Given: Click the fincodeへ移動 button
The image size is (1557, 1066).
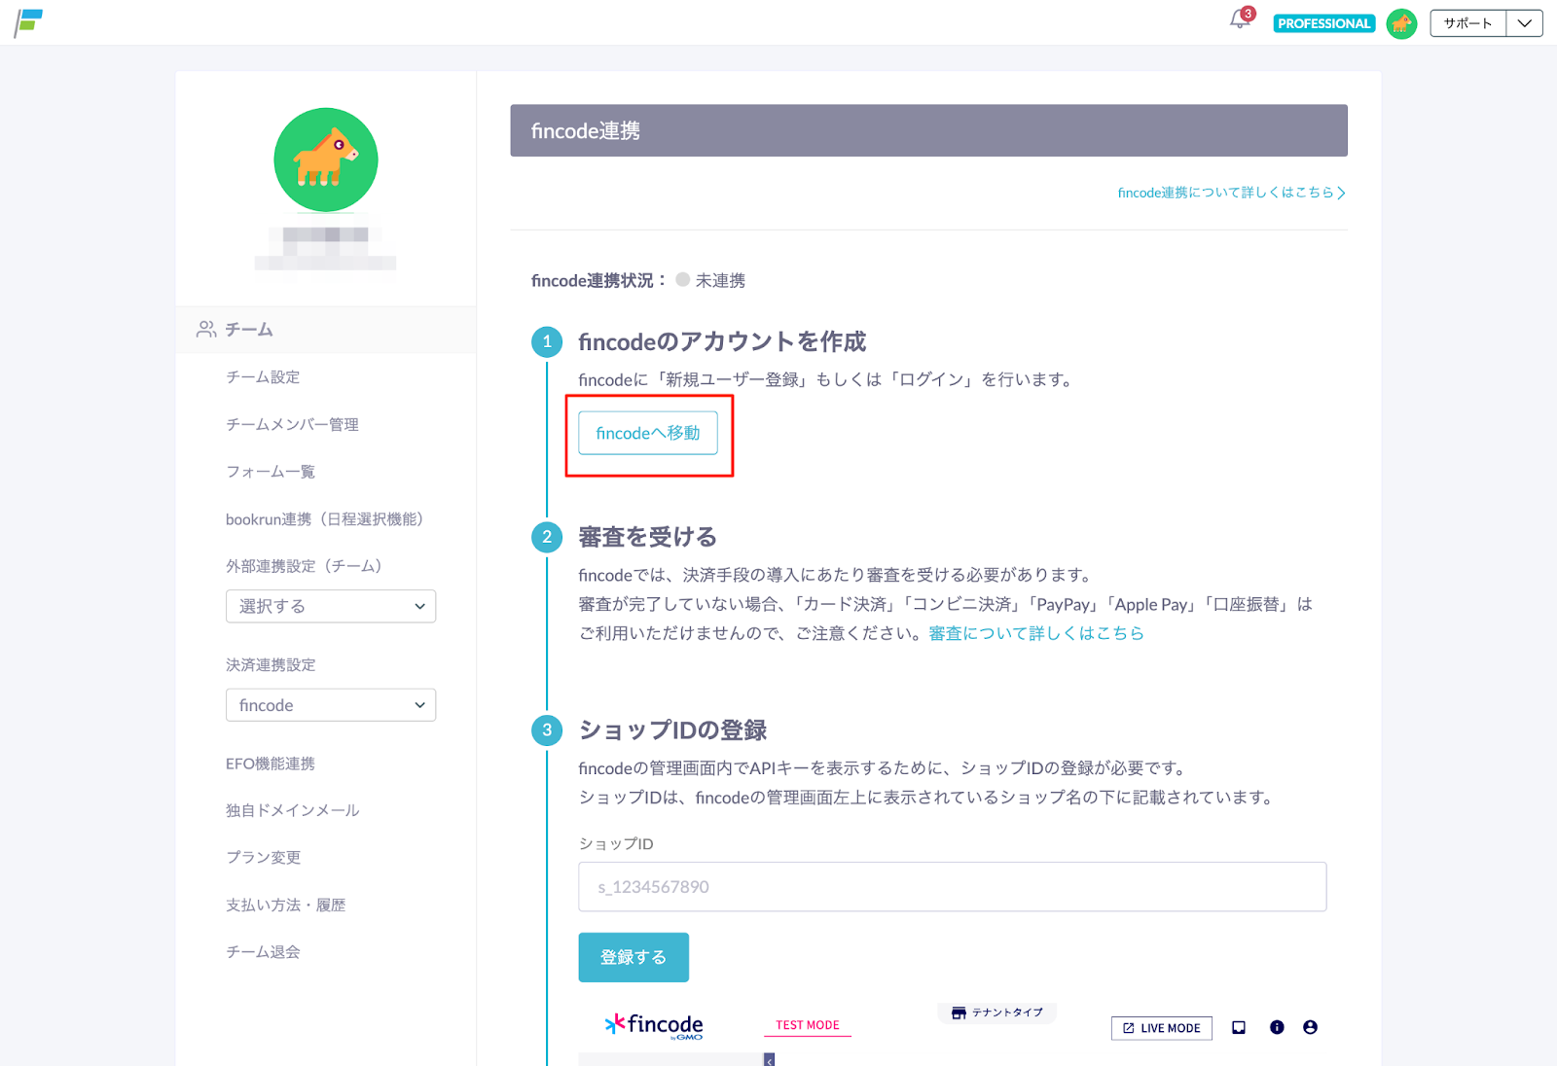Looking at the screenshot, I should 648,433.
